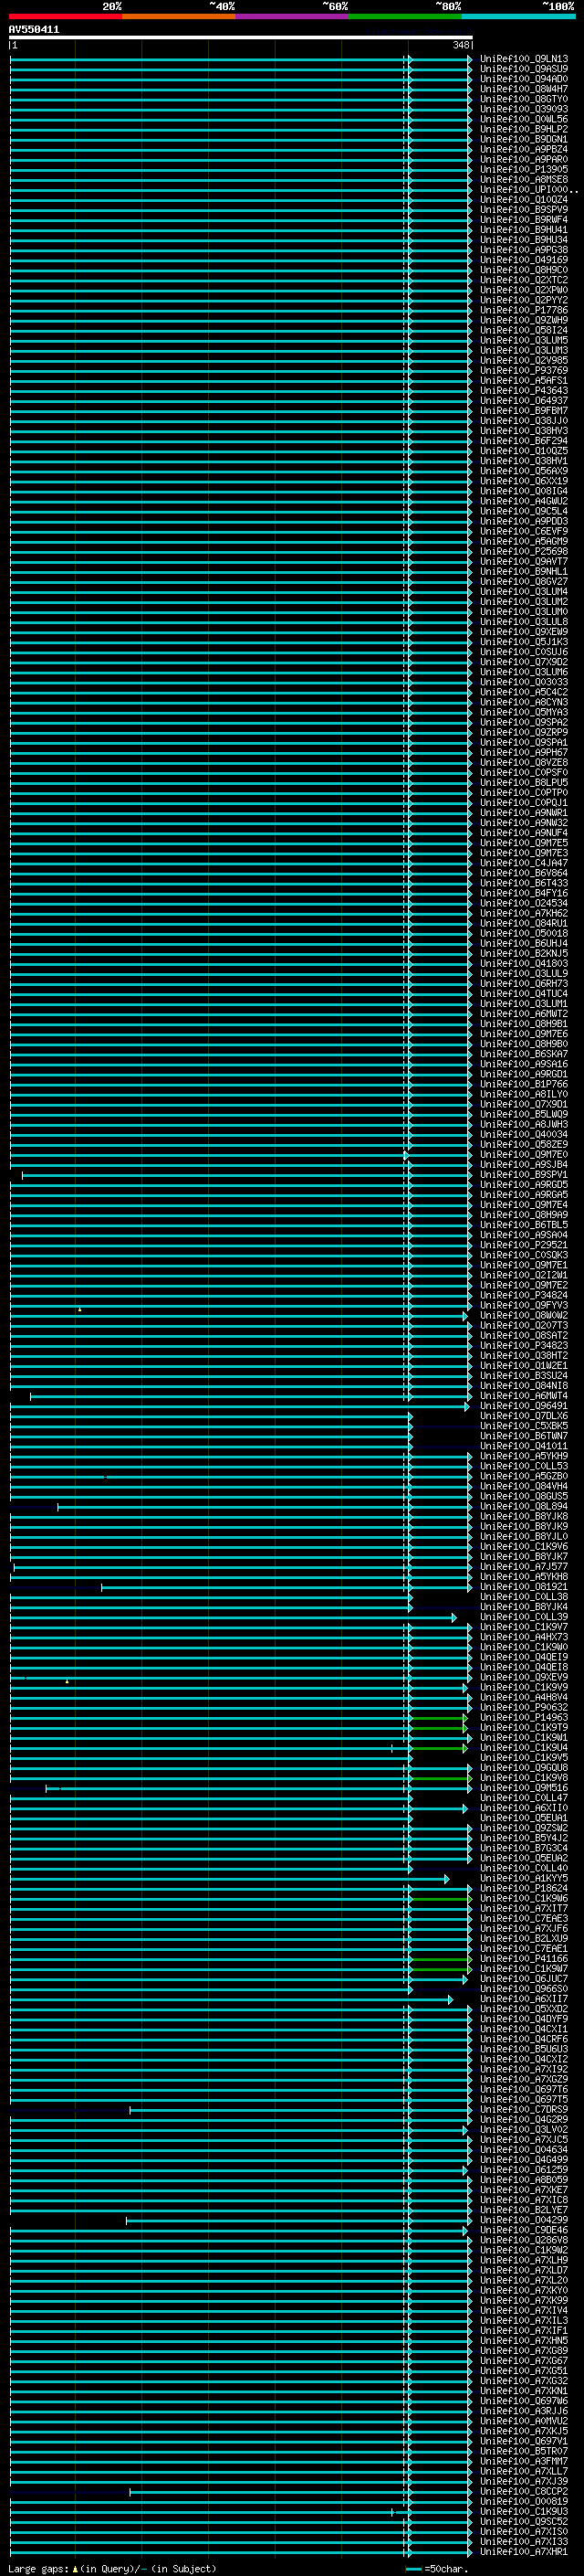Click the UniRef100_B9HLP2 label
584x2576 pixels.
(x=523, y=129)
